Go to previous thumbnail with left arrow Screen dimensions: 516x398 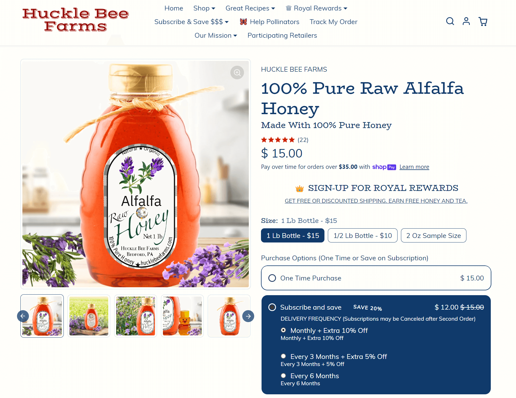[23, 316]
